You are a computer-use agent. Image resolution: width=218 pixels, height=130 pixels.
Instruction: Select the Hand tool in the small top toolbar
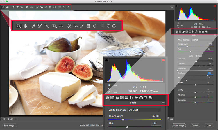[x=7, y=7]
